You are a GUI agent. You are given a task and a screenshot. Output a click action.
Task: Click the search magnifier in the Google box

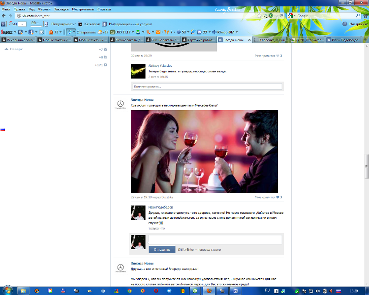click(x=358, y=16)
